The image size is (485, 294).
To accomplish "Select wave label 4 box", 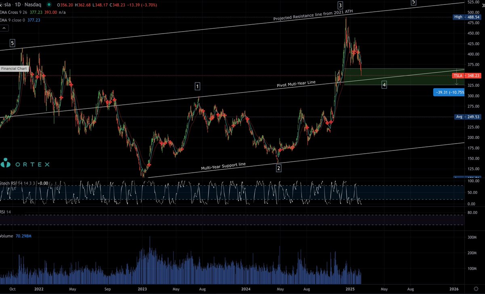I will click(x=384, y=85).
